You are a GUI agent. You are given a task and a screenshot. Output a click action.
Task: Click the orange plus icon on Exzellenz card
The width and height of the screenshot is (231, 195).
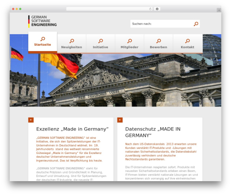31,120
